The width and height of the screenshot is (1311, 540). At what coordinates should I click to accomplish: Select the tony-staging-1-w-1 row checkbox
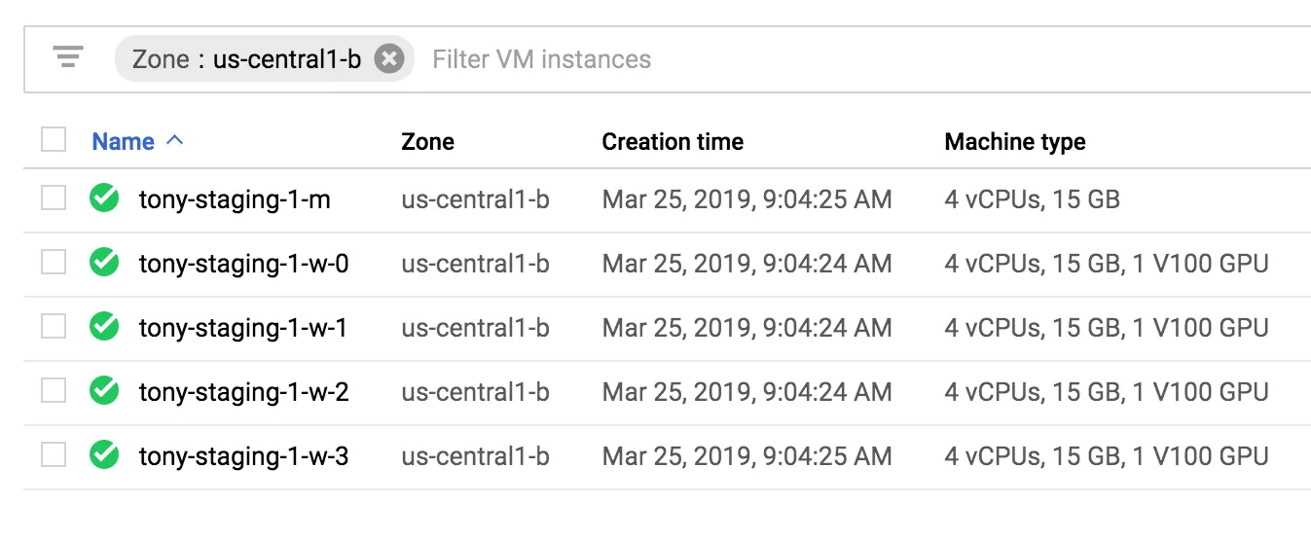pyautogui.click(x=54, y=327)
